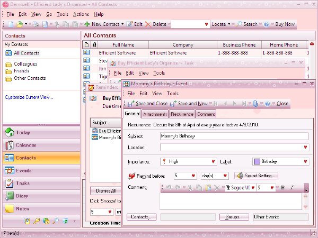This screenshot has height=238, width=318.
Task: Open the Snooze time dropdown showing 5
Action: click(x=110, y=212)
